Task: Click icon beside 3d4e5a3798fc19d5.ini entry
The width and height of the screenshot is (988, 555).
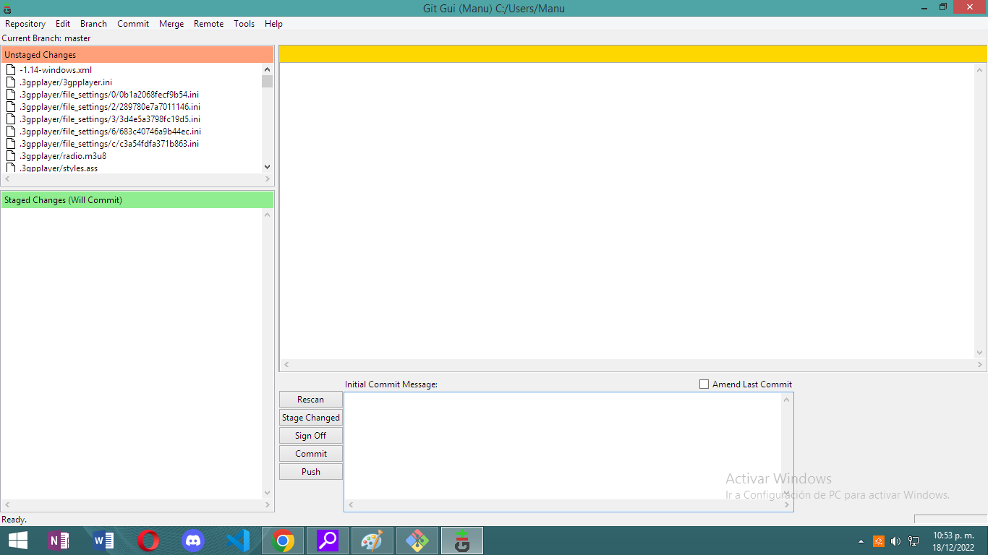Action: coord(11,119)
